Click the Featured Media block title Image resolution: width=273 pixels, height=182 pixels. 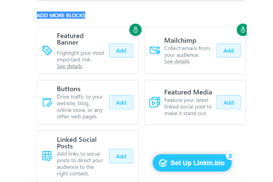188,92
